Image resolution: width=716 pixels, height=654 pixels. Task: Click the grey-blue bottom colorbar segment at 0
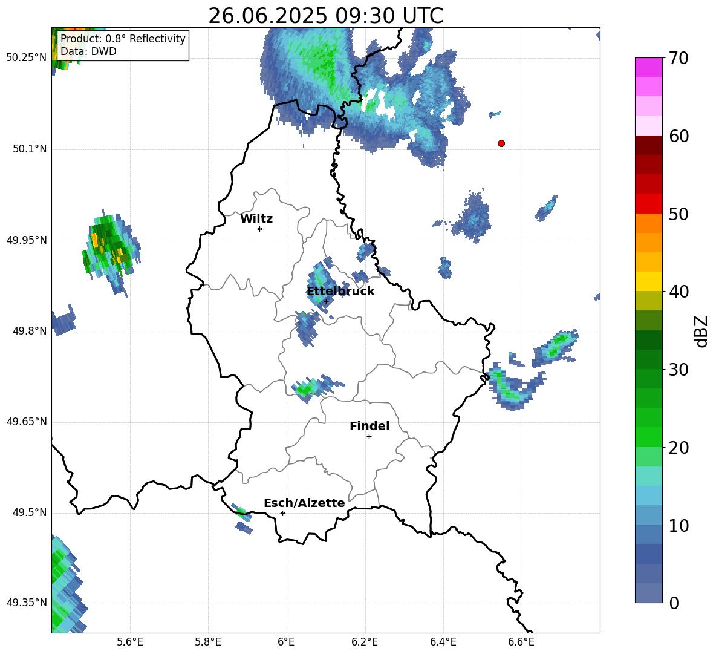(648, 593)
